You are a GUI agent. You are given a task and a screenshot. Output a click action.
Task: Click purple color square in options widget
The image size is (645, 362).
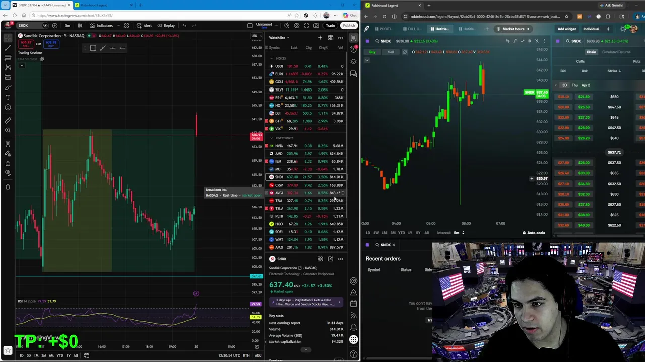pyautogui.click(x=558, y=41)
